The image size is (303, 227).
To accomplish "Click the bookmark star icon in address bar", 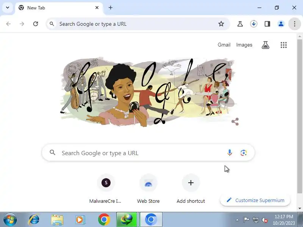I will (x=221, y=24).
